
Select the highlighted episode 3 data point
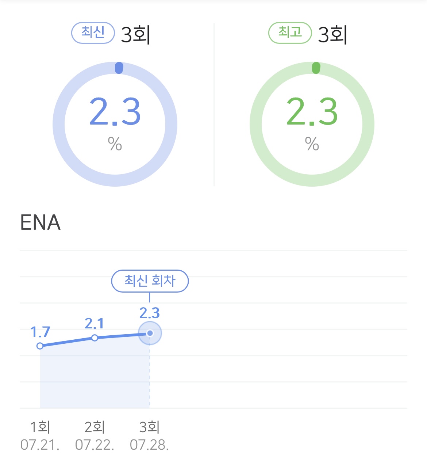[150, 333]
